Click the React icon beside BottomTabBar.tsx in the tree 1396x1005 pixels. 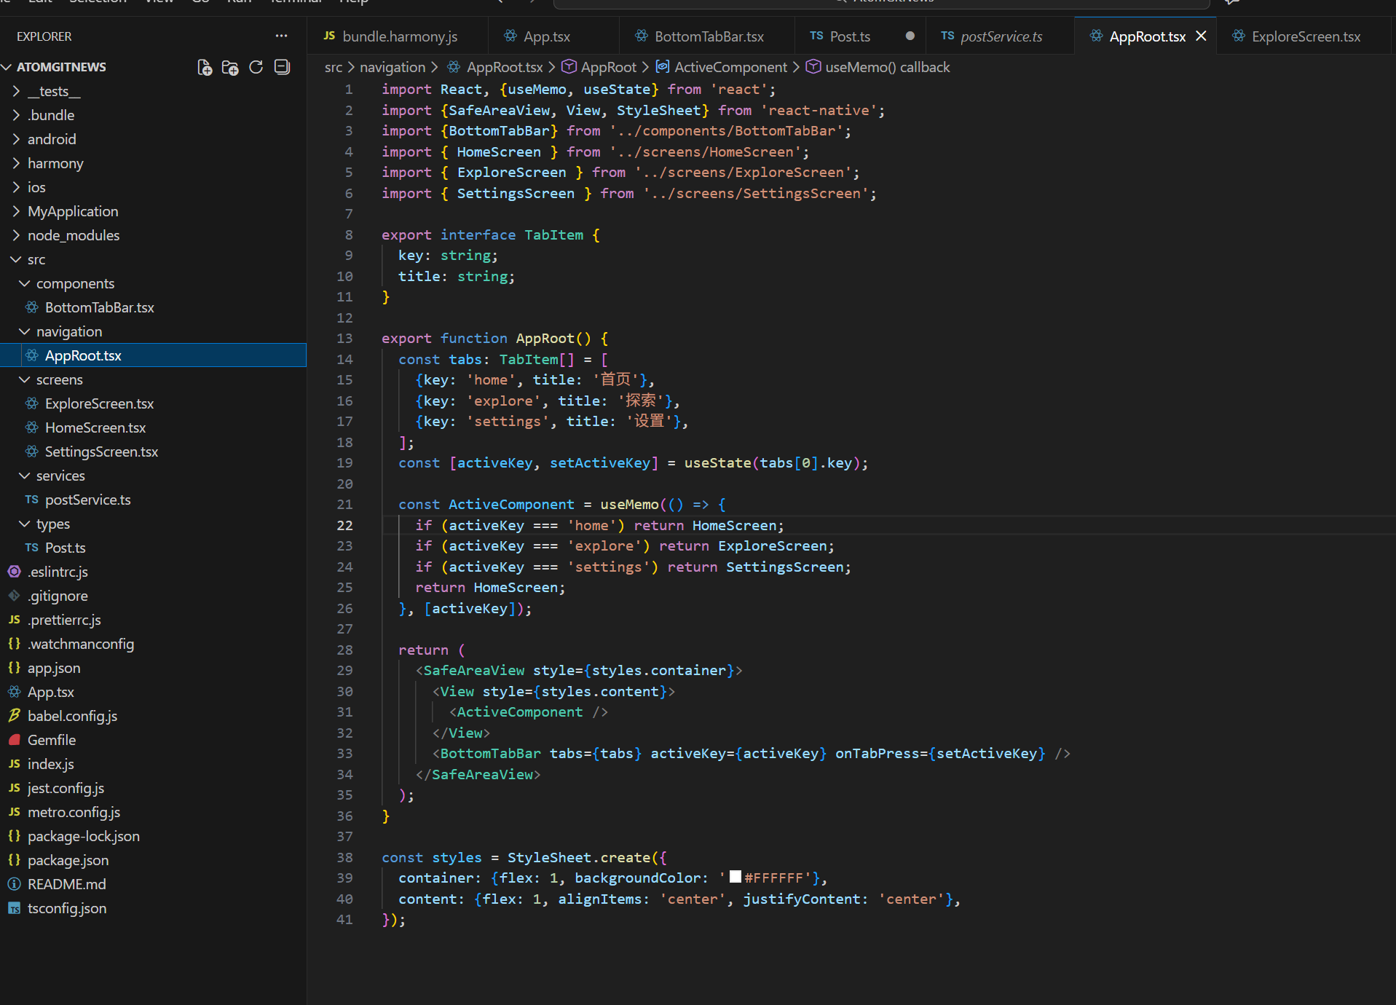[32, 307]
